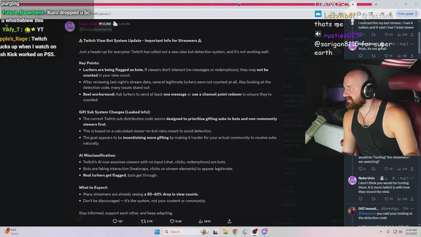This screenshot has width=421, height=237.
Task: Open the weather widget showing 95°F Sunny
Action: 11,232
